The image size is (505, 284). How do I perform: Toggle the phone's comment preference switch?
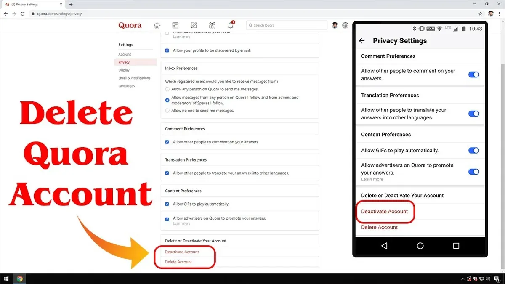tap(474, 74)
